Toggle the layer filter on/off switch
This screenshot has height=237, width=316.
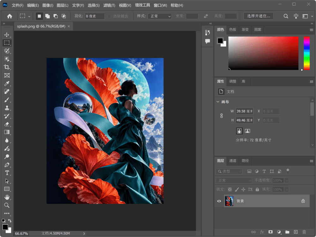tap(288, 171)
